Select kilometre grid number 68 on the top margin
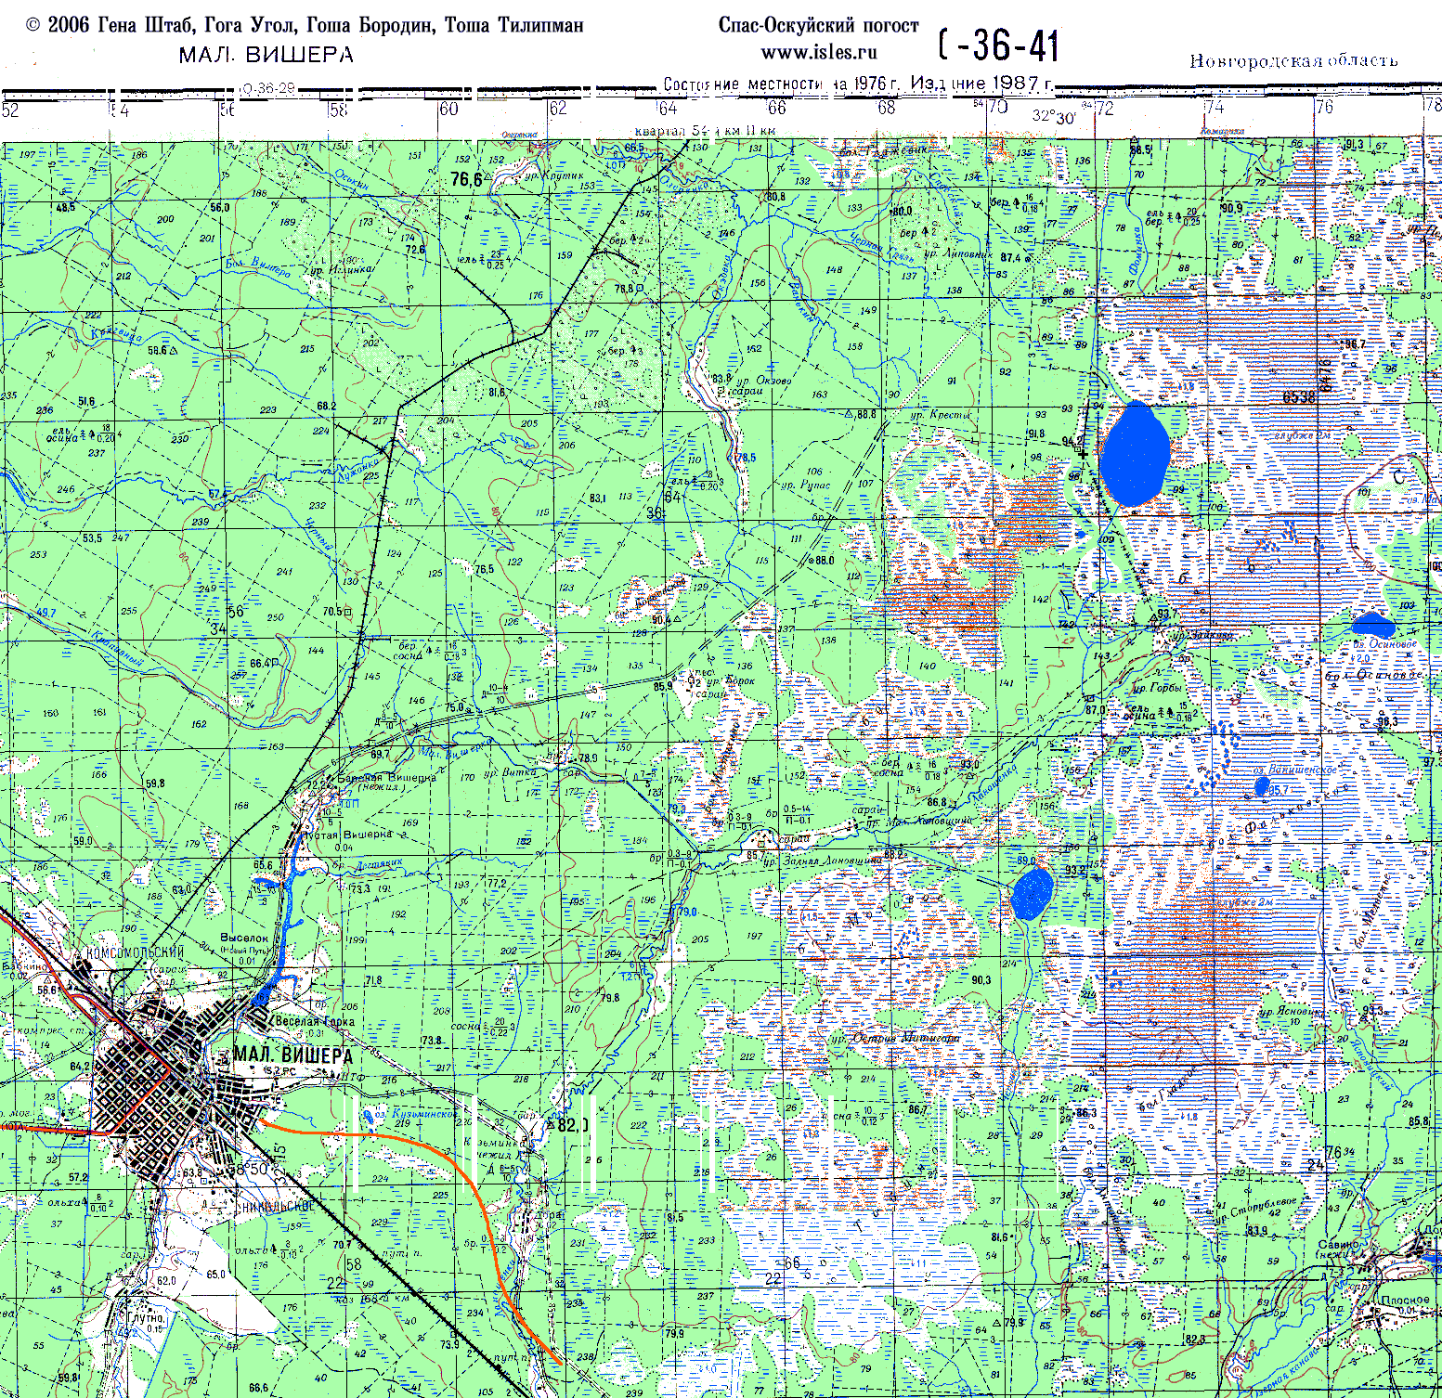This screenshot has width=1442, height=1398. (887, 107)
